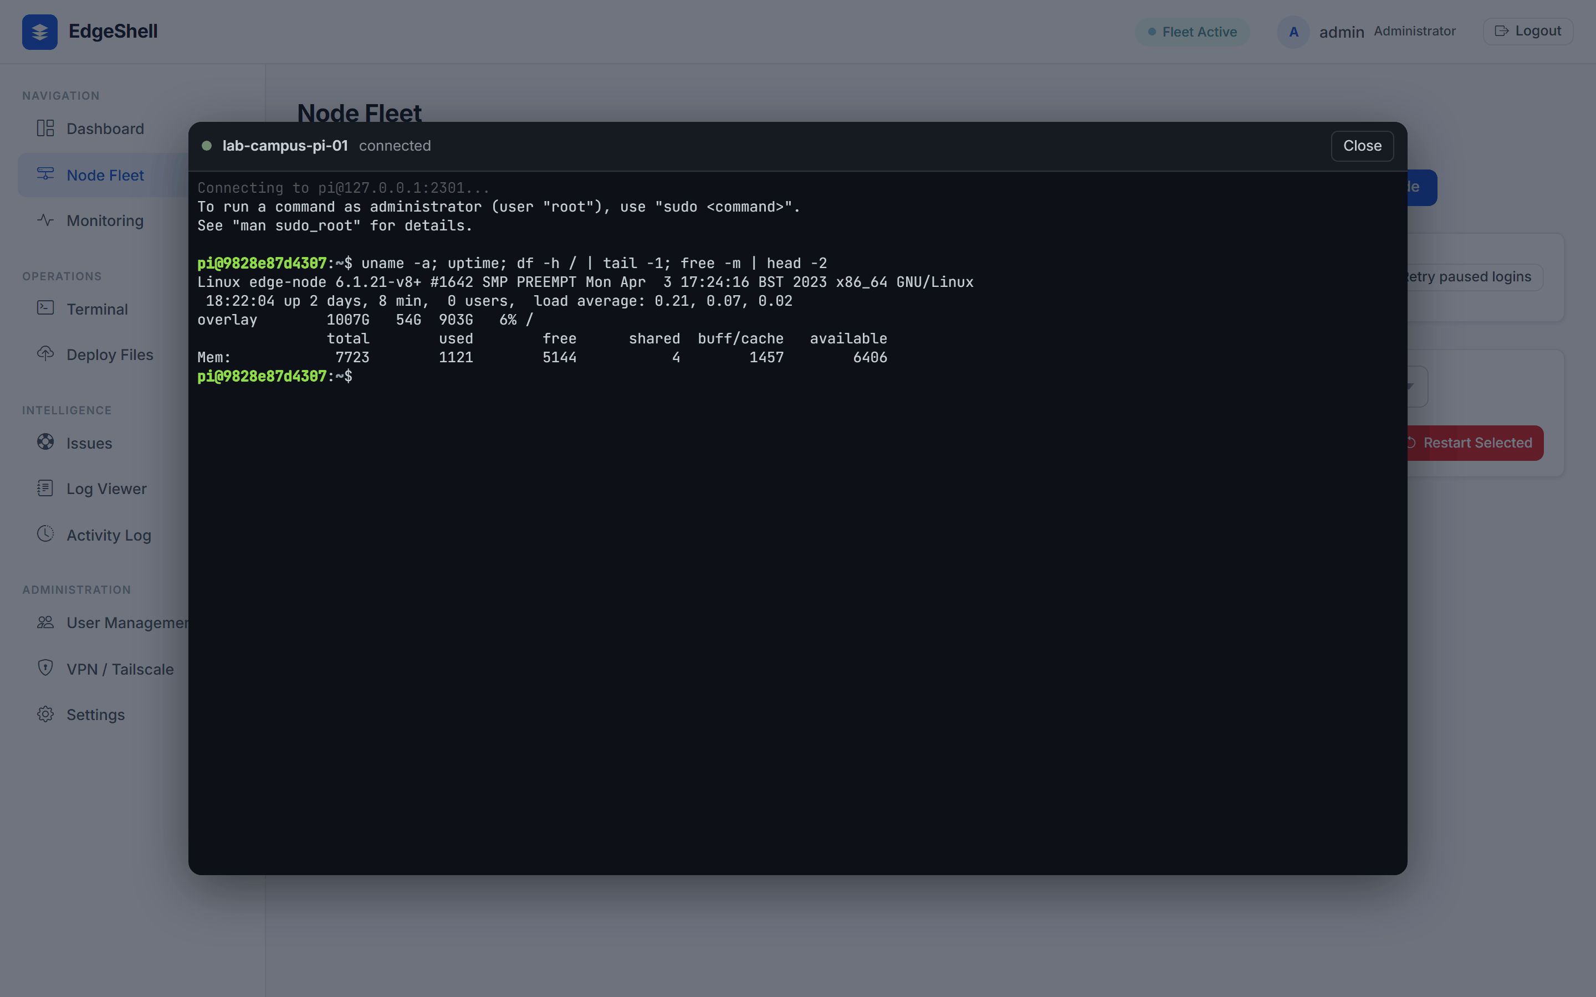Click the User Management people icon
Screen dimensions: 1596x997
(45, 623)
